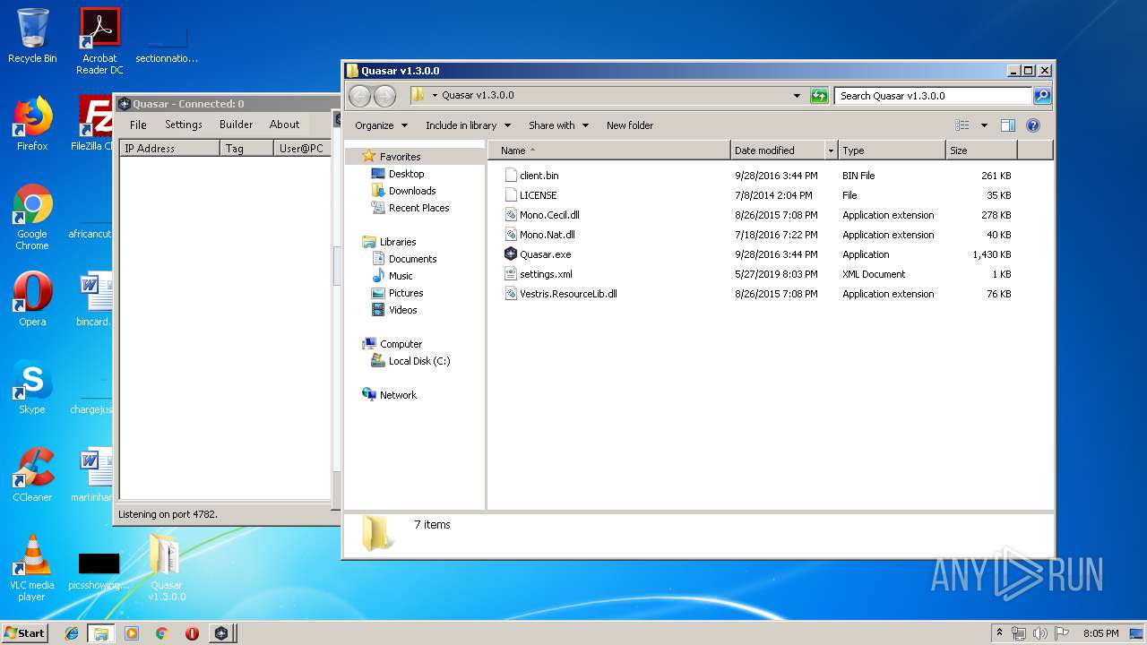Image resolution: width=1147 pixels, height=645 pixels.
Task: Click in Search Quasar v1.3.0.0 field
Action: click(x=933, y=96)
